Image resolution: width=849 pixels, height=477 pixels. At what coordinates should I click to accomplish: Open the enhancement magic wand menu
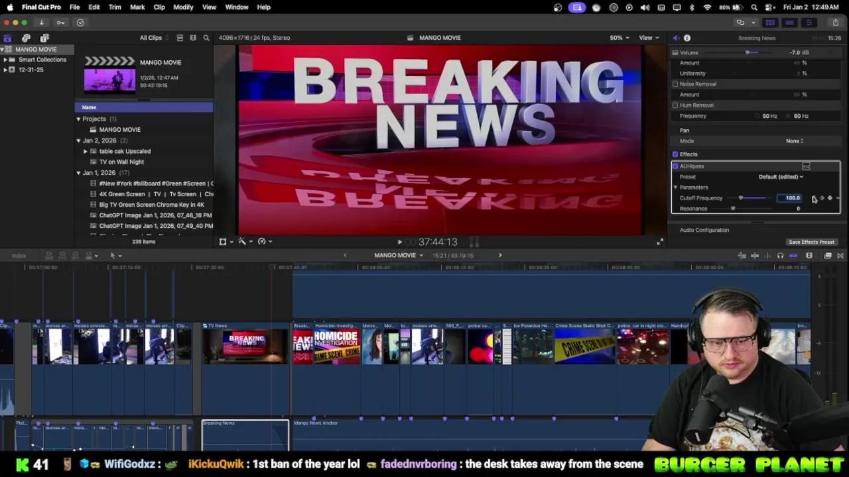click(244, 242)
